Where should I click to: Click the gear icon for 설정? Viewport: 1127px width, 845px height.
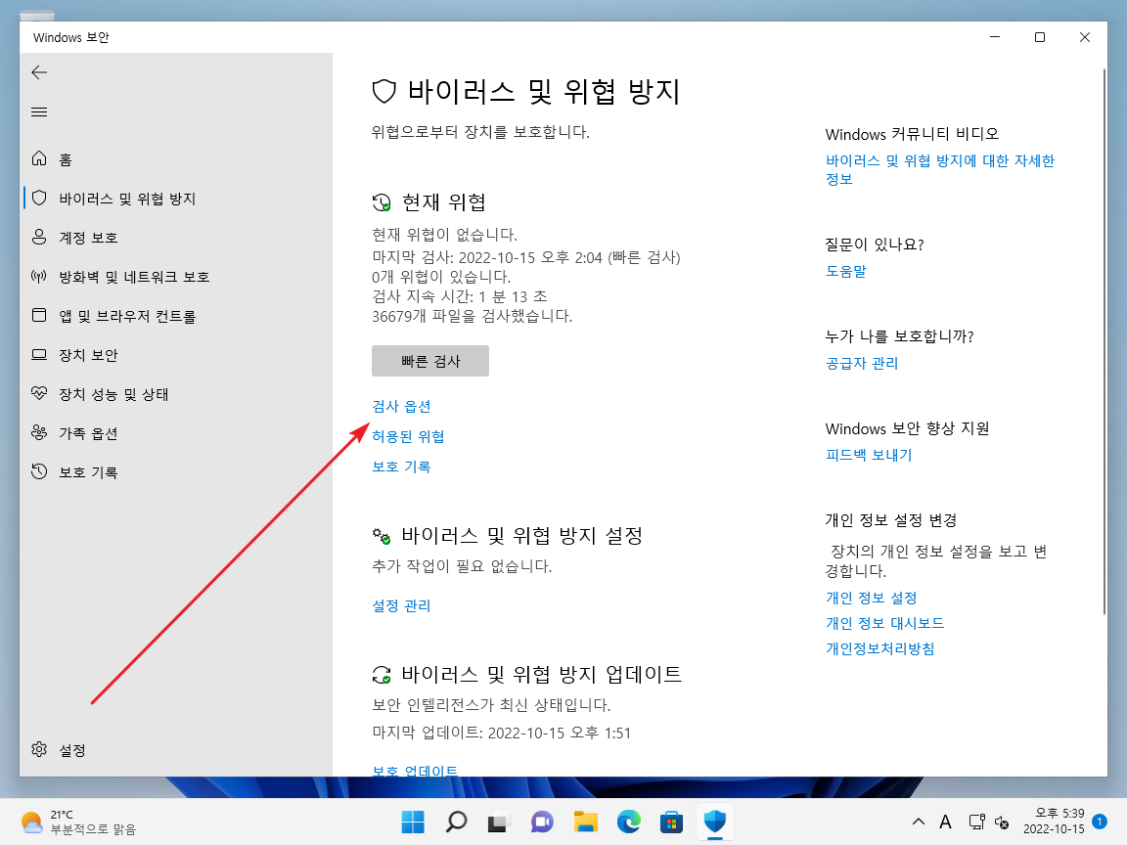39,749
